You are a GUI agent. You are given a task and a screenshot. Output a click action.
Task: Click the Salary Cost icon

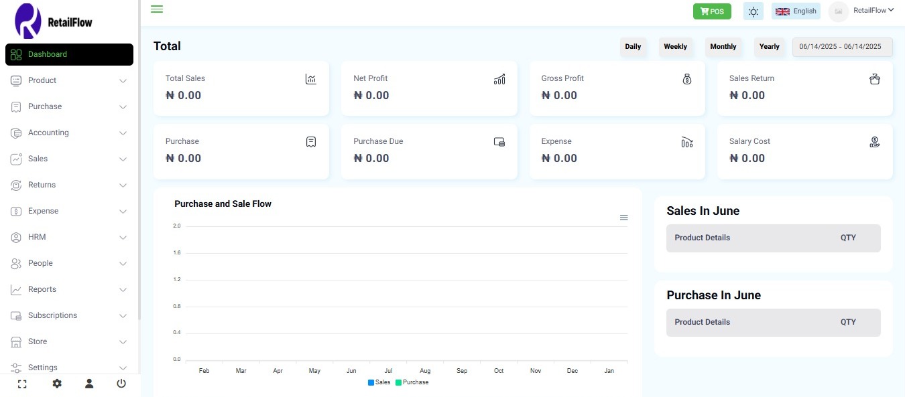(874, 142)
